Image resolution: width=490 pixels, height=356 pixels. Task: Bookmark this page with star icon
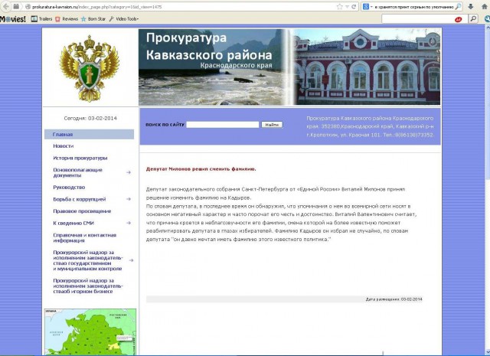click(x=340, y=7)
